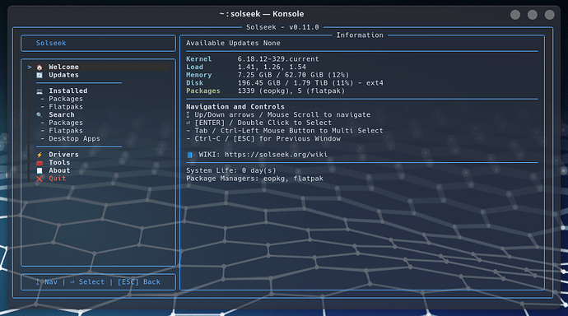The height and width of the screenshot is (316, 568).
Task: Click the [ESC] Back hint in the footer
Action: (x=139, y=282)
